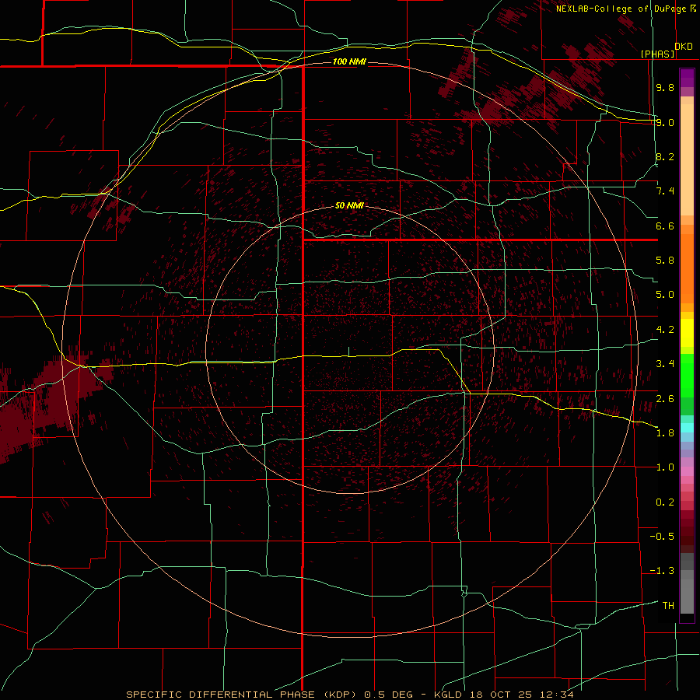Click the 9.8 value on color scale

coord(665,87)
